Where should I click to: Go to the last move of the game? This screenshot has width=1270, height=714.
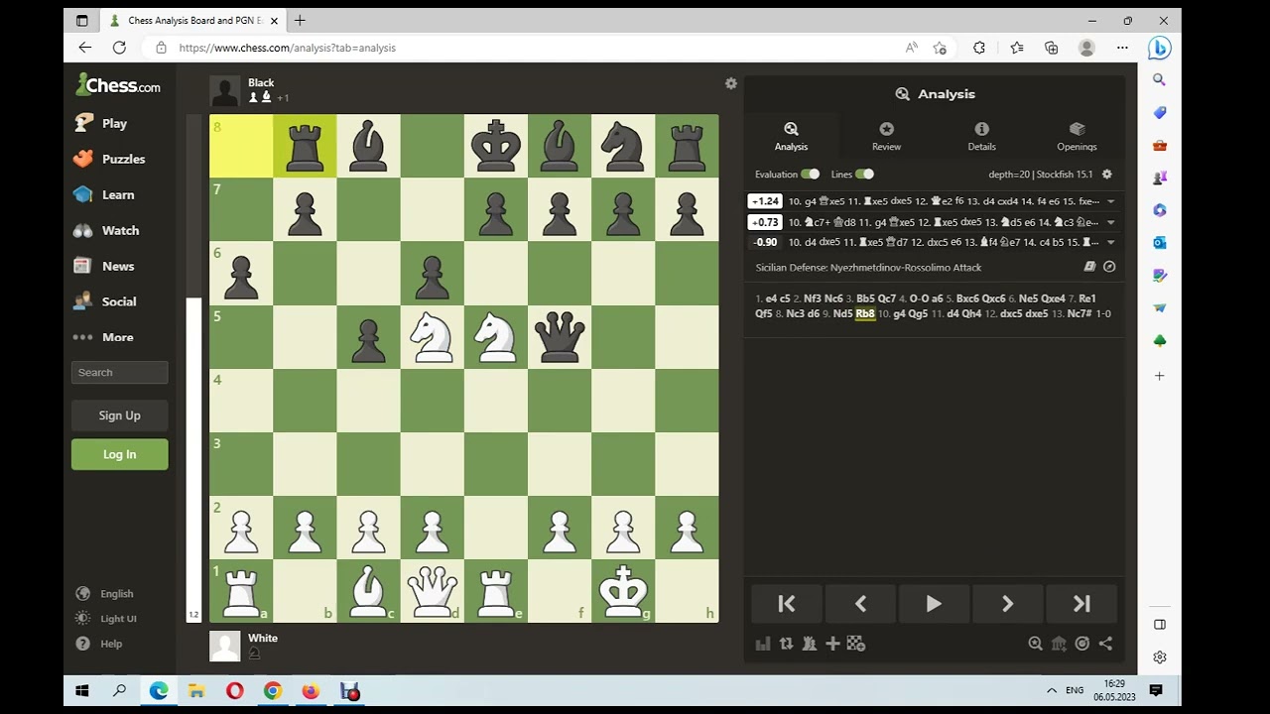tap(1081, 604)
